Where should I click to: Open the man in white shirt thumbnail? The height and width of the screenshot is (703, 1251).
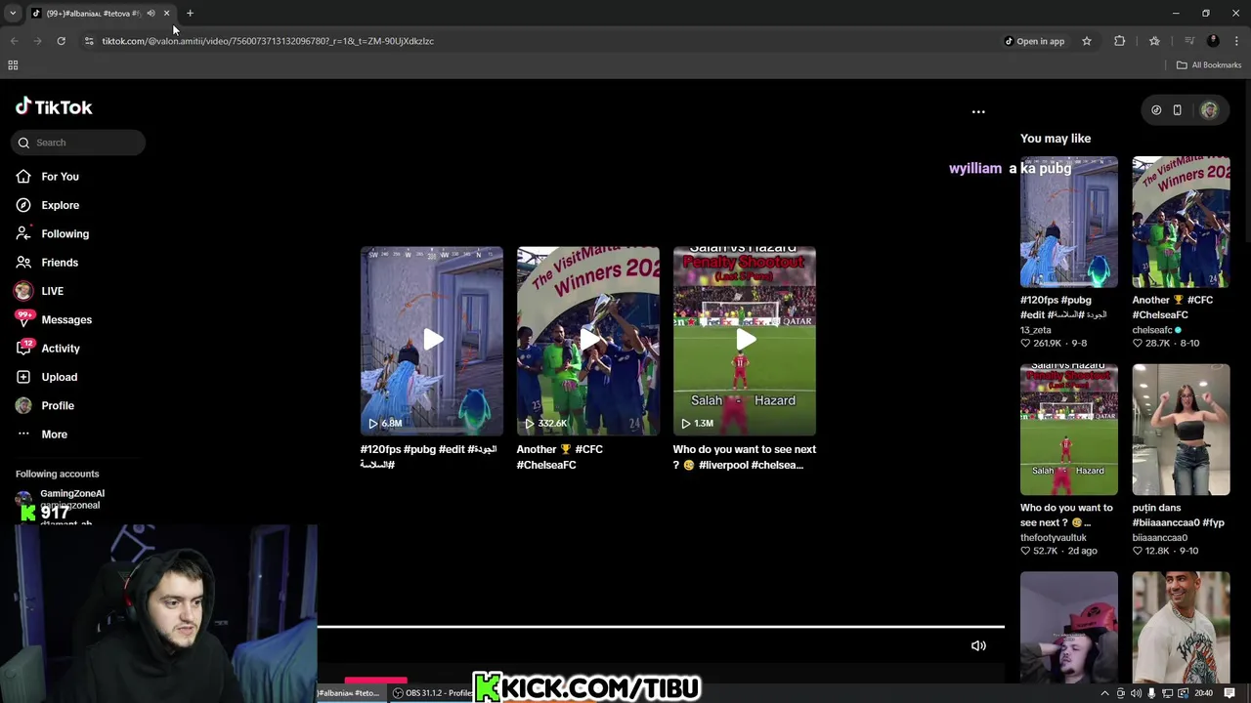(1181, 628)
